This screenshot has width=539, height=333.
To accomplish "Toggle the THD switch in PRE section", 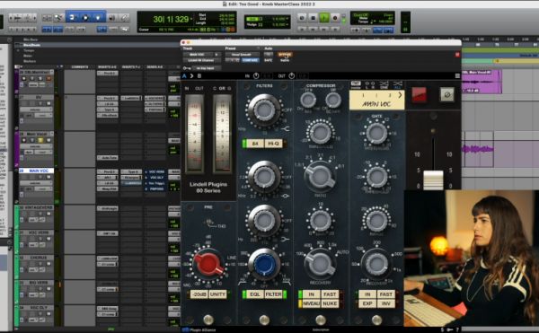I will click(x=209, y=222).
